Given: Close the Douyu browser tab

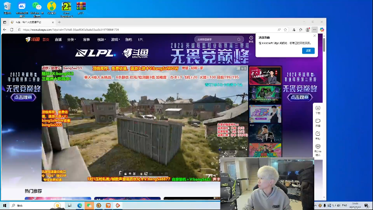Looking at the screenshot, I should [x=53, y=22].
